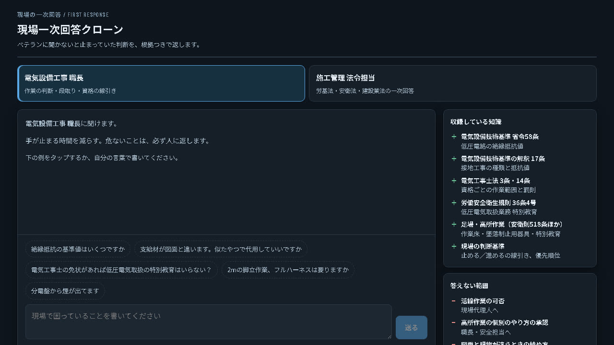Click the 答えない範囲 panel heading

[469, 286]
